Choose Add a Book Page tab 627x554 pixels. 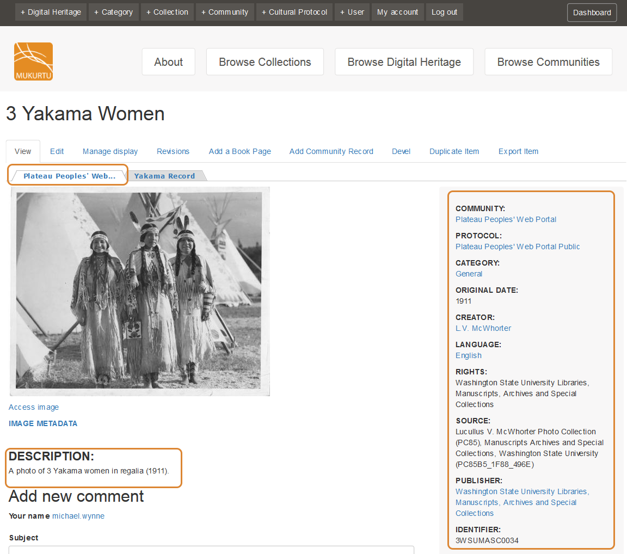coord(239,151)
